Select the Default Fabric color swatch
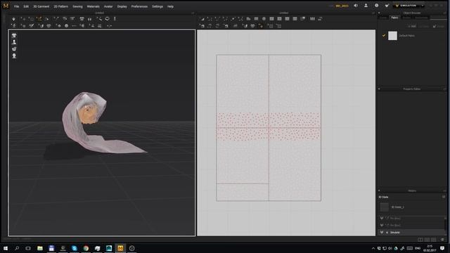Image resolution: width=450 pixels, height=253 pixels. click(x=392, y=36)
